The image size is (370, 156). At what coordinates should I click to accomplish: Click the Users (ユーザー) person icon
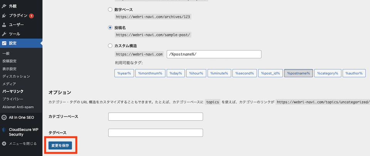pyautogui.click(x=4, y=25)
